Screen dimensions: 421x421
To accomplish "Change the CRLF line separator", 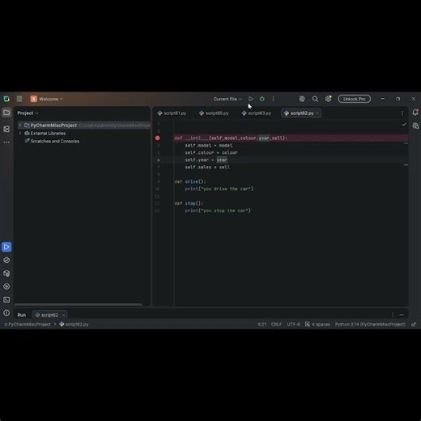I will 276,325.
